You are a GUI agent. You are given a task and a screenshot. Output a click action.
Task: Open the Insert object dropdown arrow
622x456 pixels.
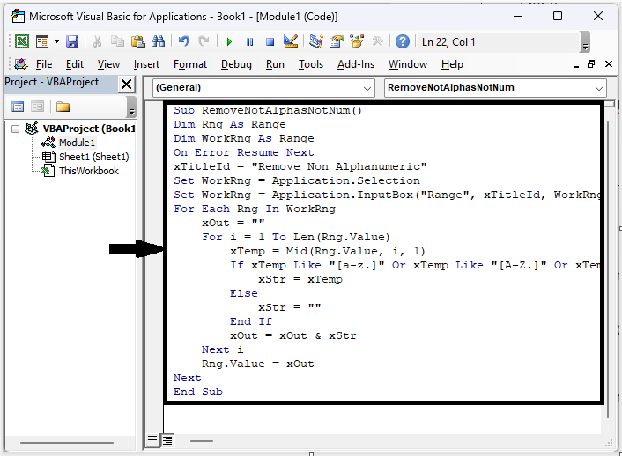pyautogui.click(x=56, y=41)
